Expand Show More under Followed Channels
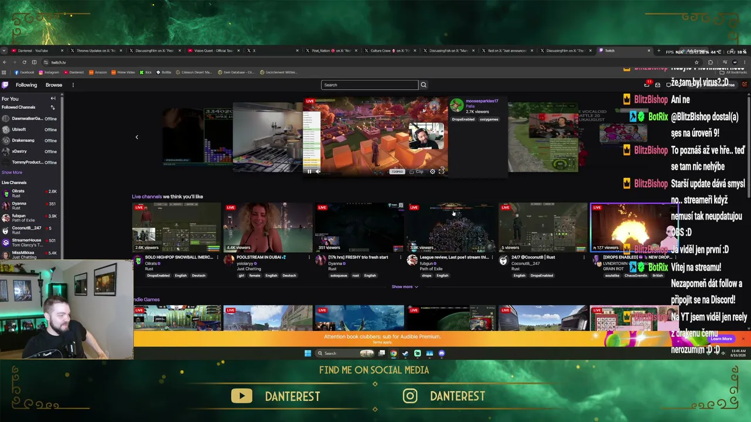Screen dimensions: 751x422 pyautogui.click(x=12, y=172)
